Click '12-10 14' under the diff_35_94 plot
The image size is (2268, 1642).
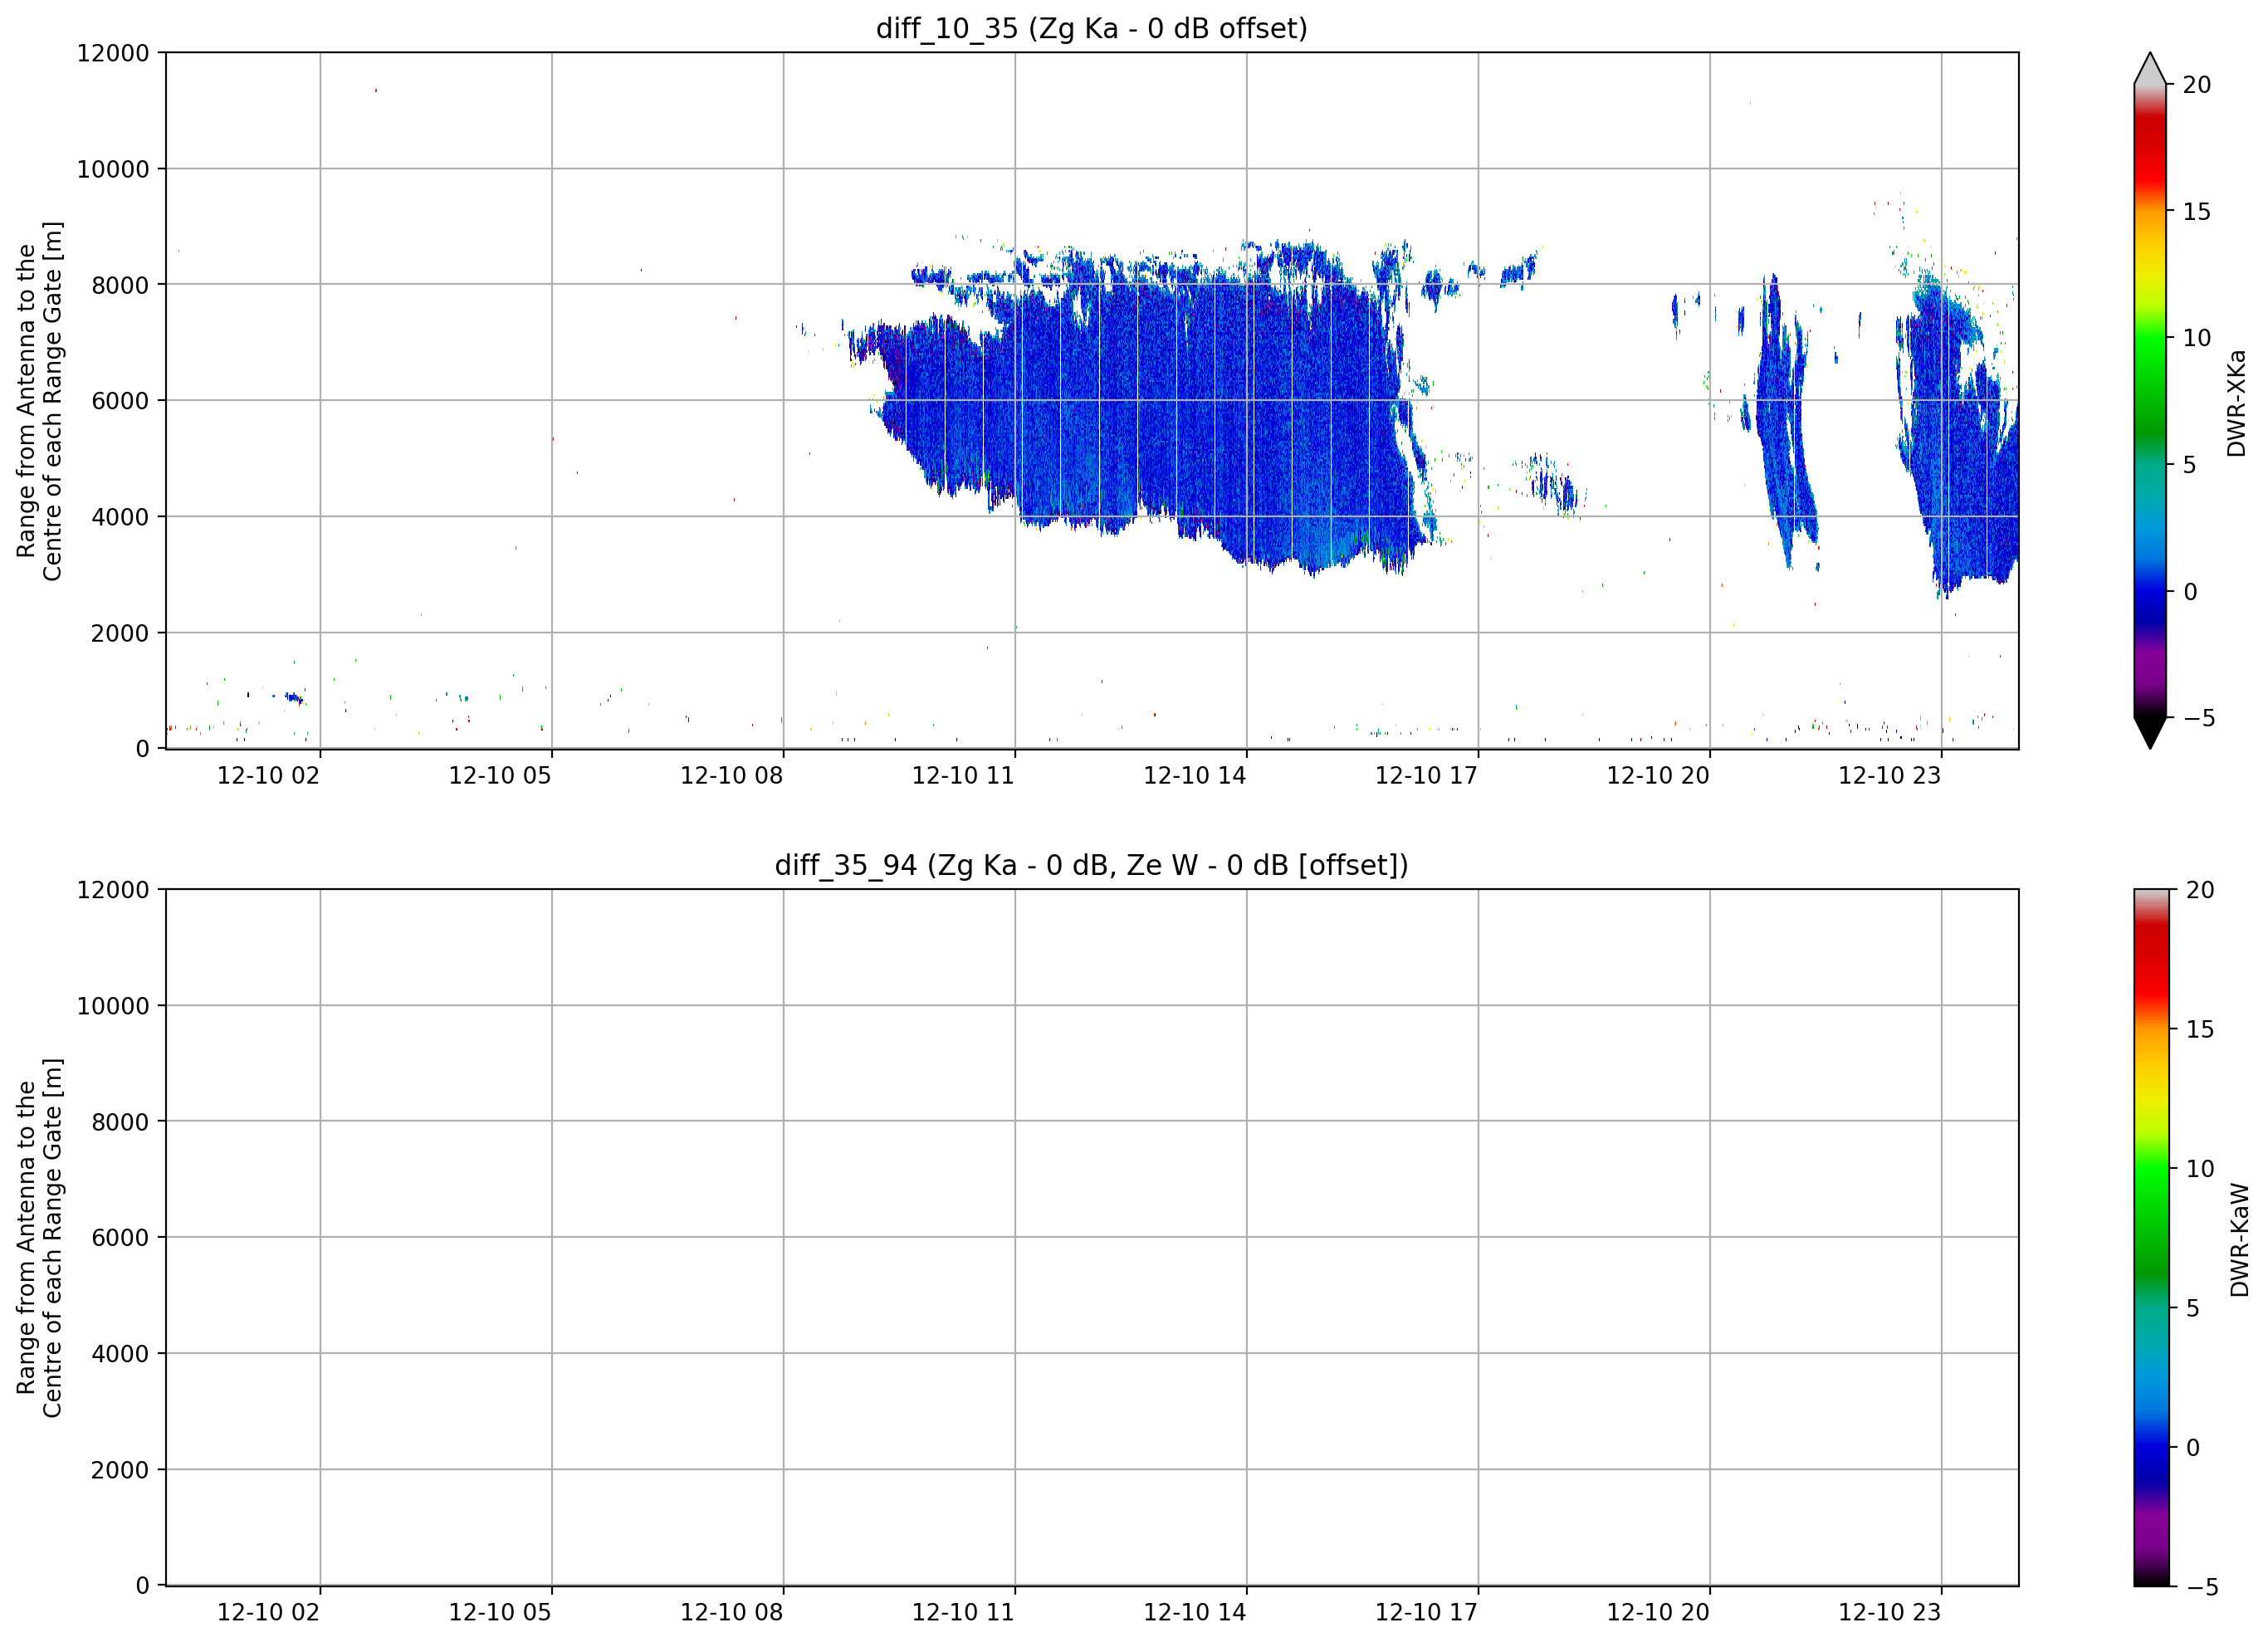(x=1195, y=1612)
